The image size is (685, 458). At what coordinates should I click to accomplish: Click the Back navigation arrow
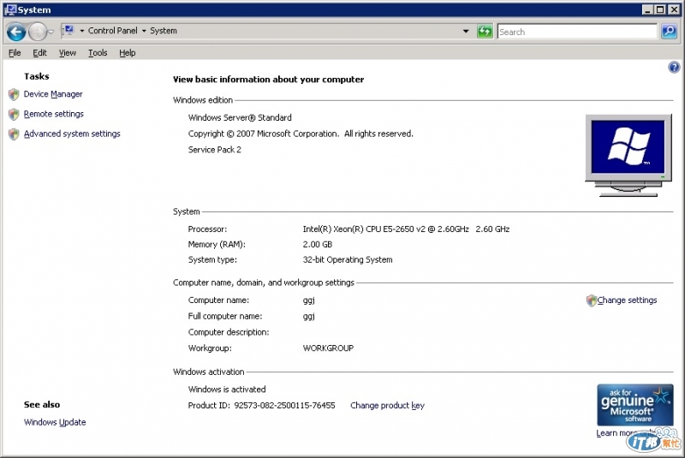(16, 32)
